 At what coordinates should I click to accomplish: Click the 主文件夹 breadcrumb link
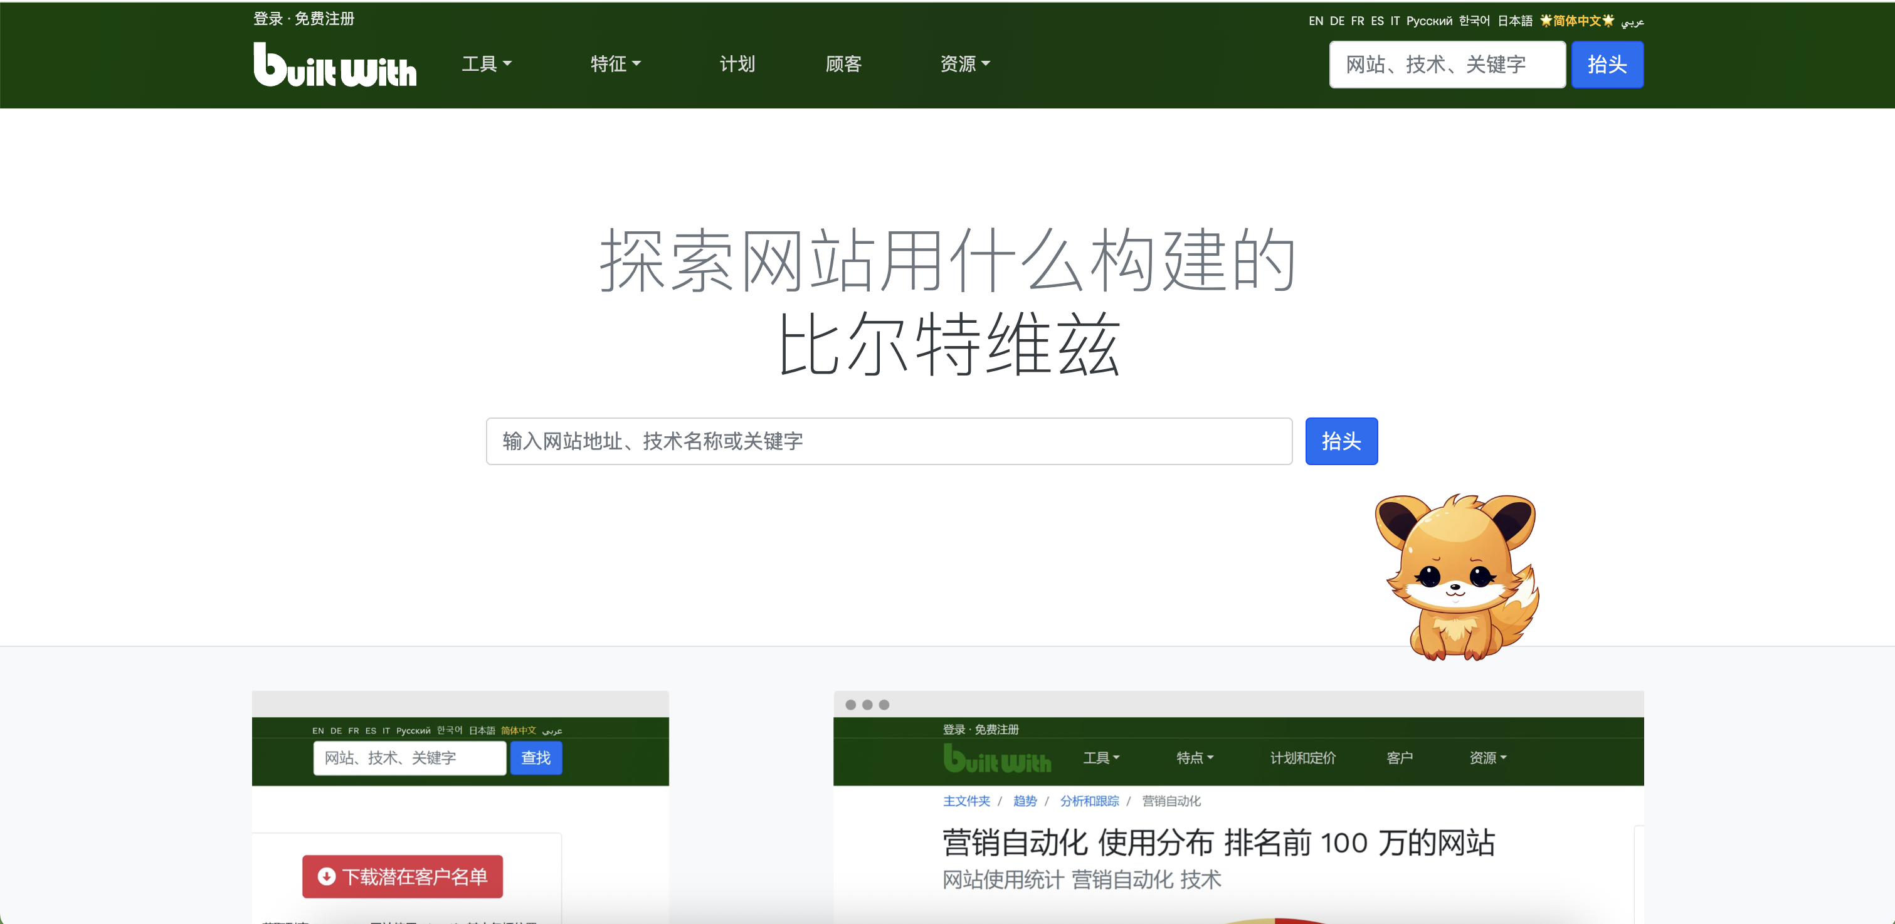tap(967, 801)
